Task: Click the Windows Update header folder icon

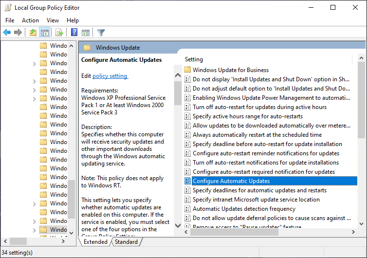Action: point(87,48)
